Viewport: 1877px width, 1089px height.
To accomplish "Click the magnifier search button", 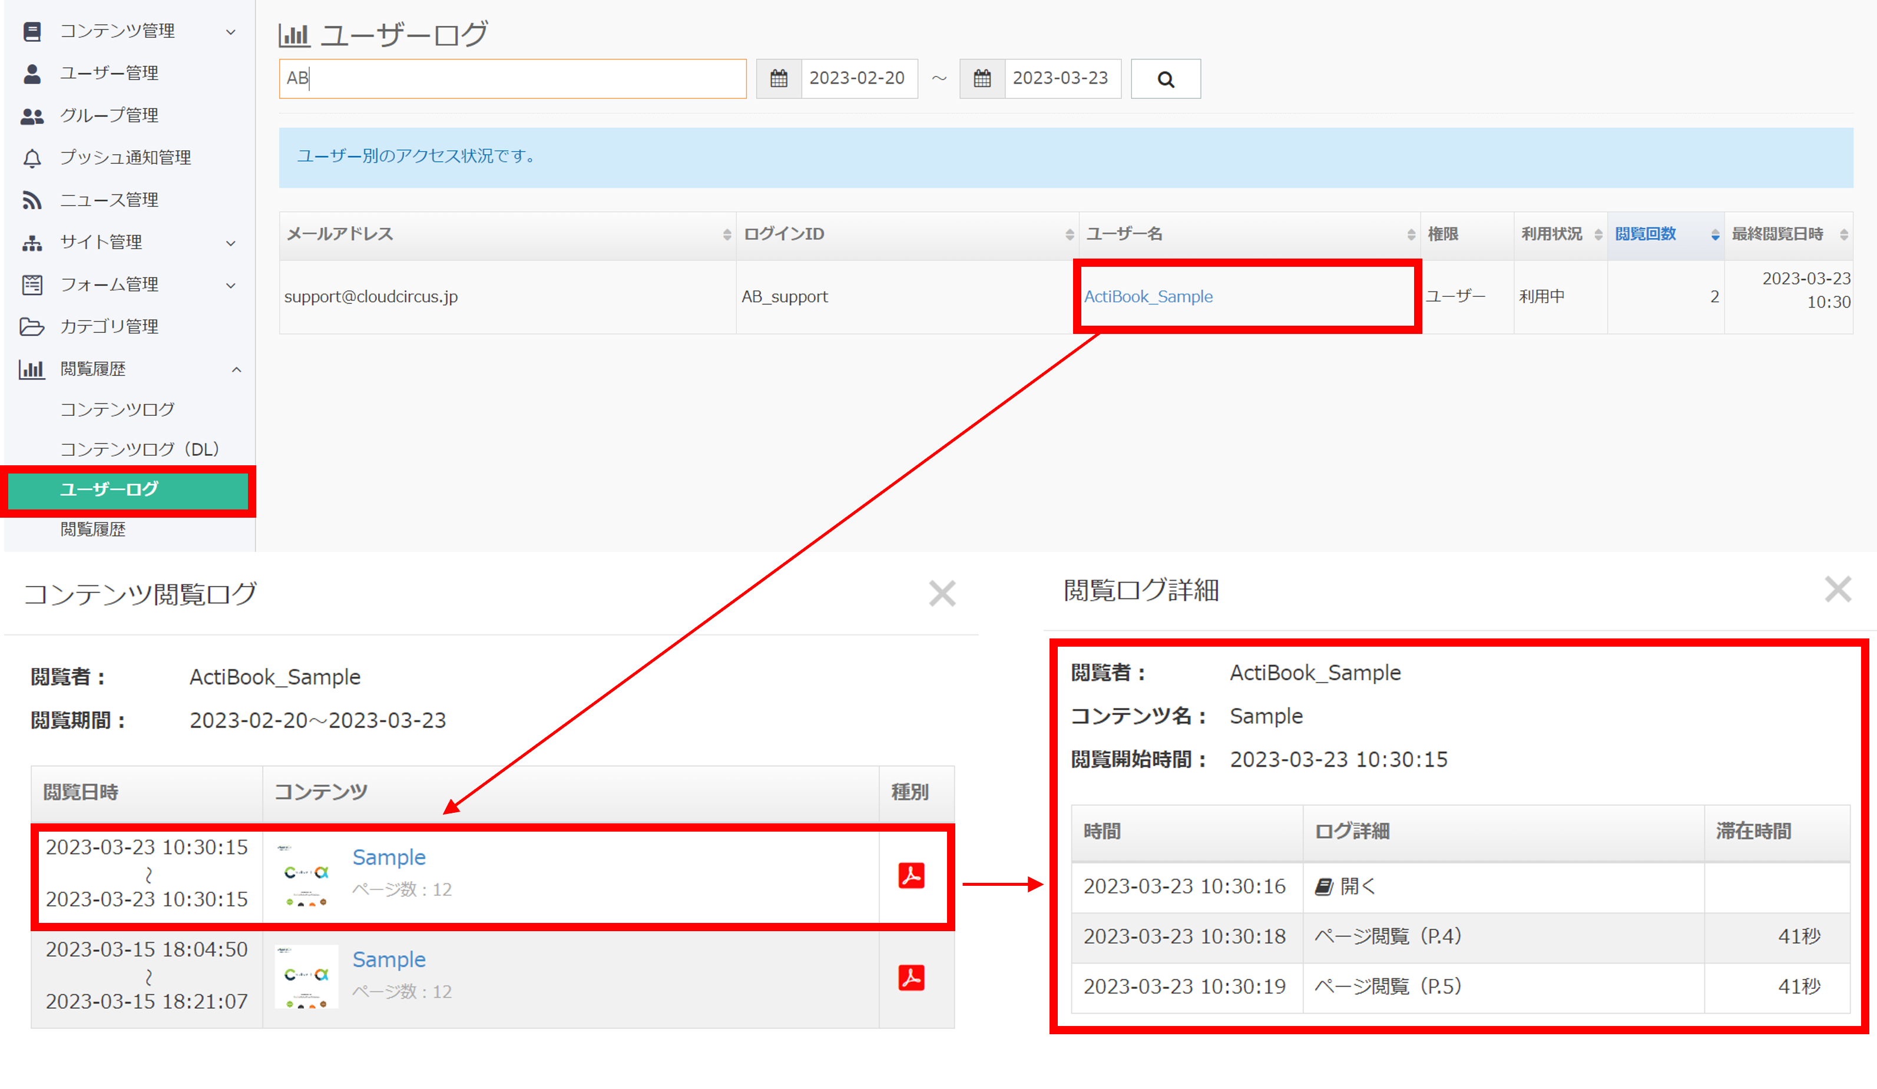I will (1165, 79).
